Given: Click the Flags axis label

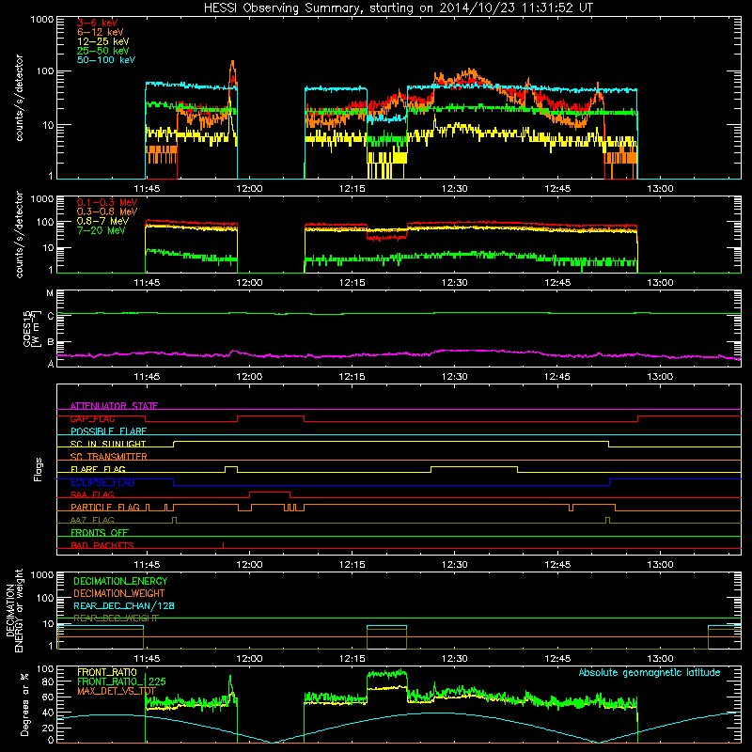Looking at the screenshot, I should 39,469.
